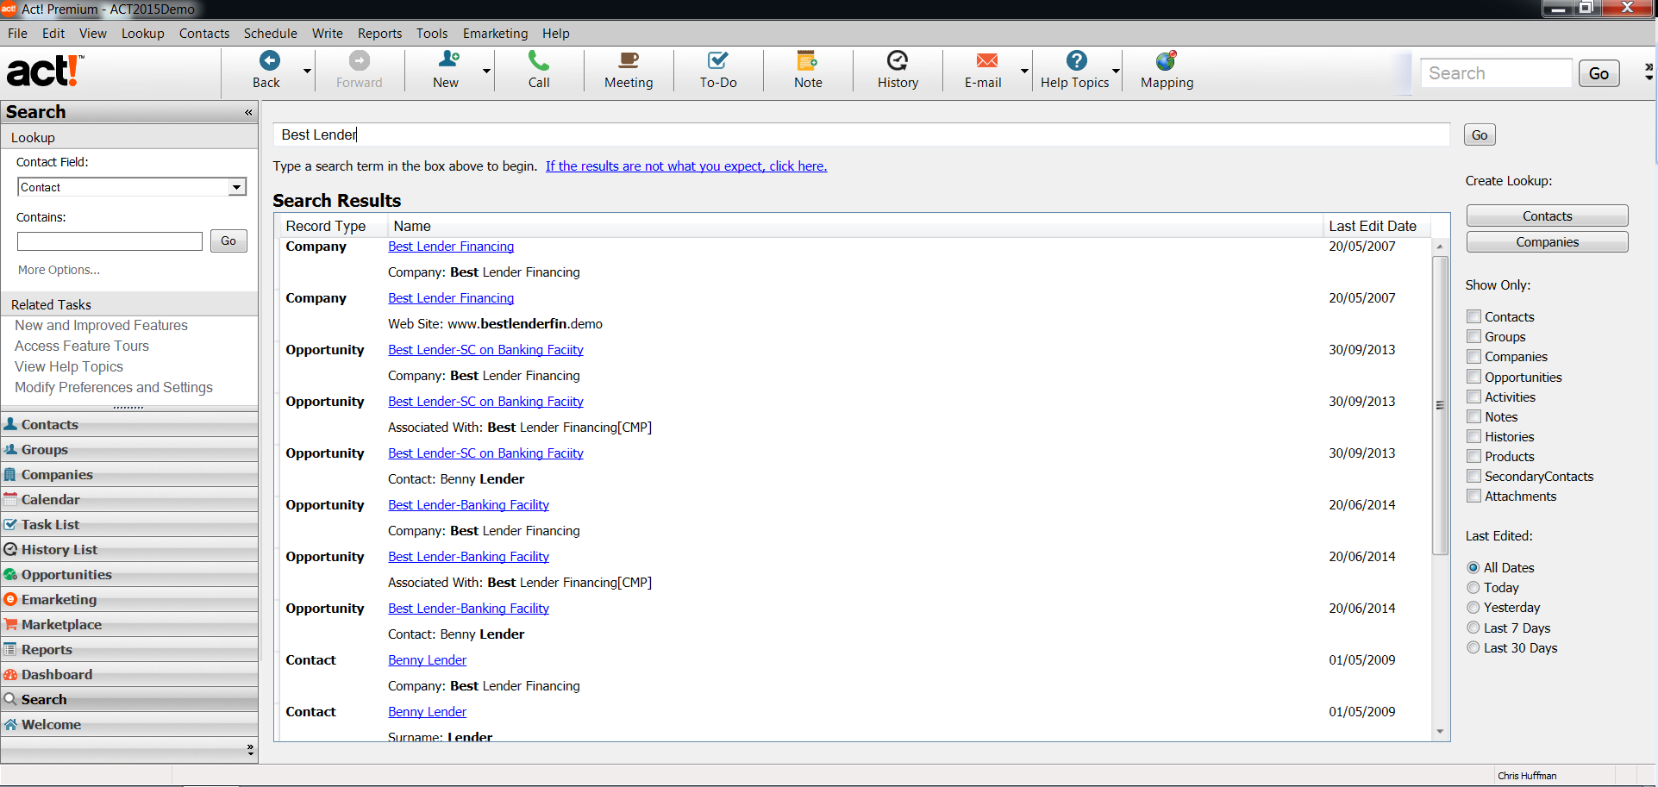Check the Show Only Contacts checkbox
Viewport: 1658px width, 787px height.
pyautogui.click(x=1473, y=316)
